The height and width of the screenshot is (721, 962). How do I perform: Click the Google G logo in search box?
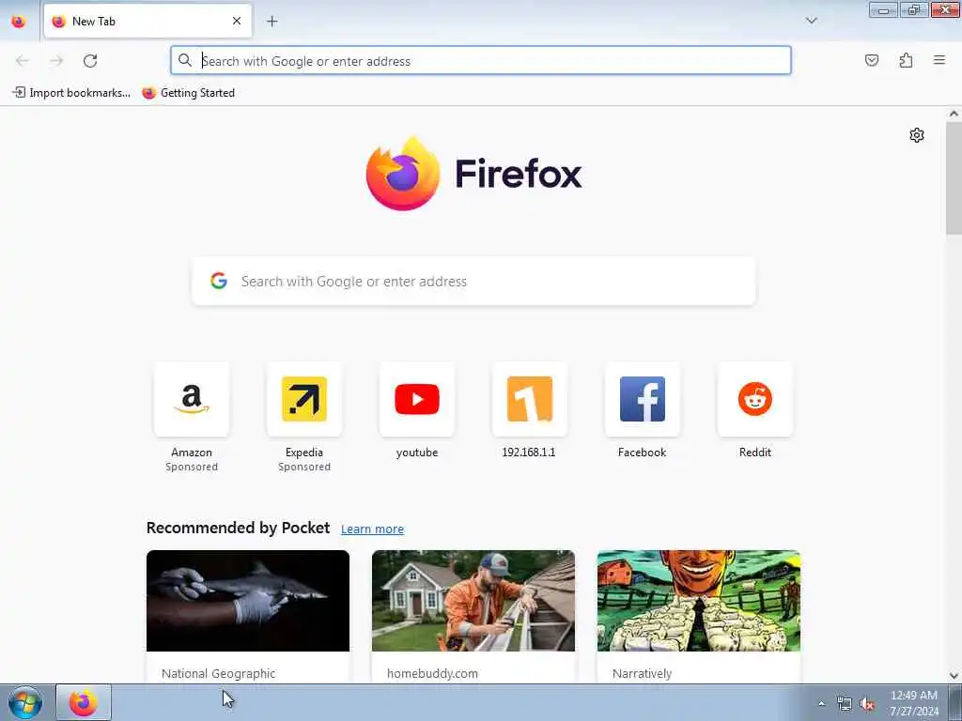219,281
